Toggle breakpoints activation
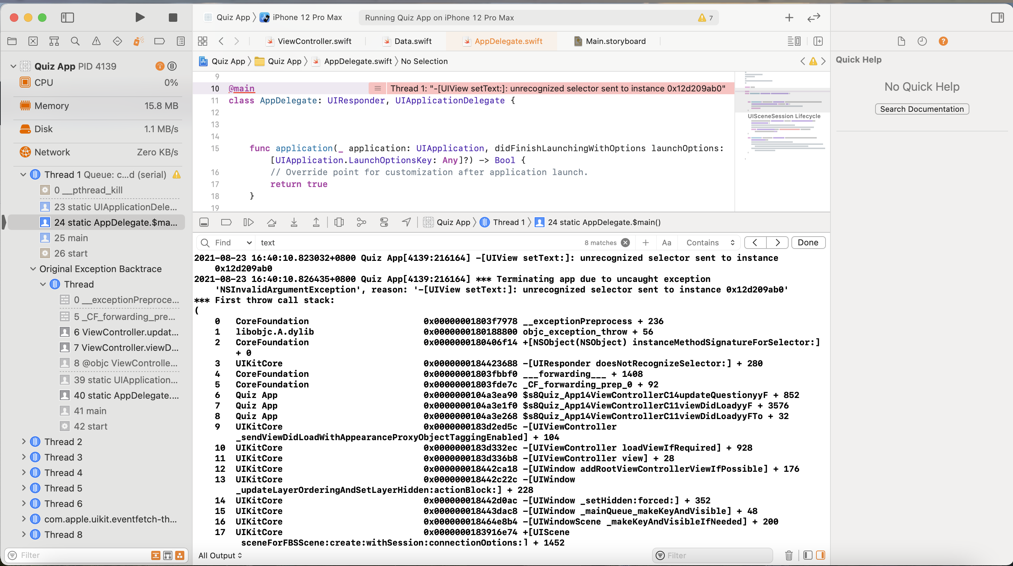Screen dimensions: 1013x566 [227, 222]
